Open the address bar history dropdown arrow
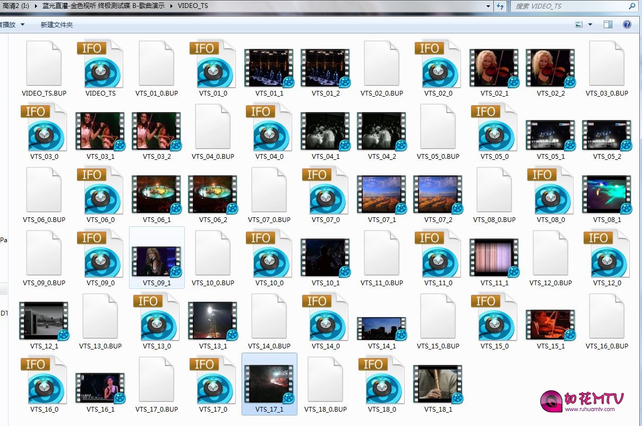Screen dimensions: 642x426 488,6
